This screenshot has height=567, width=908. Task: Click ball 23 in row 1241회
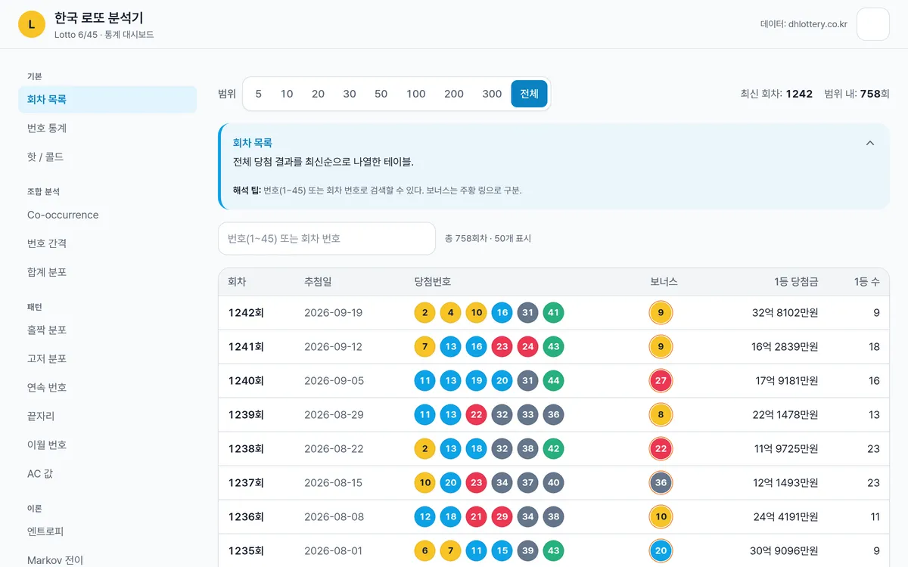[502, 346]
